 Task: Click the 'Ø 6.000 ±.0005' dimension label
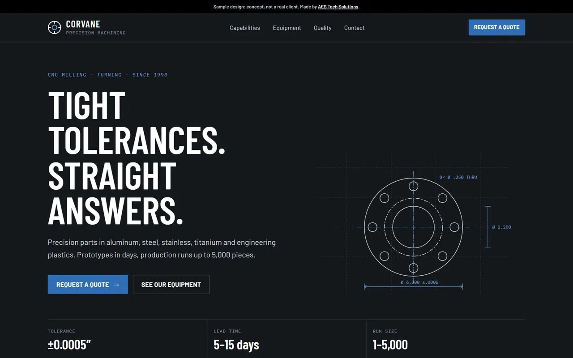[419, 282]
